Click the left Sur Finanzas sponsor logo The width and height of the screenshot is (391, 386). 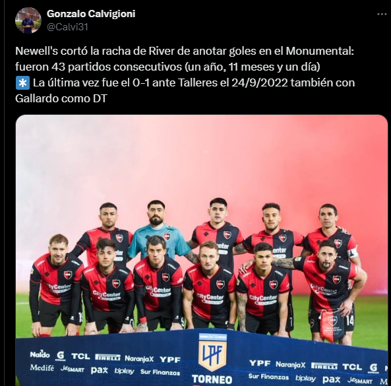point(160,372)
